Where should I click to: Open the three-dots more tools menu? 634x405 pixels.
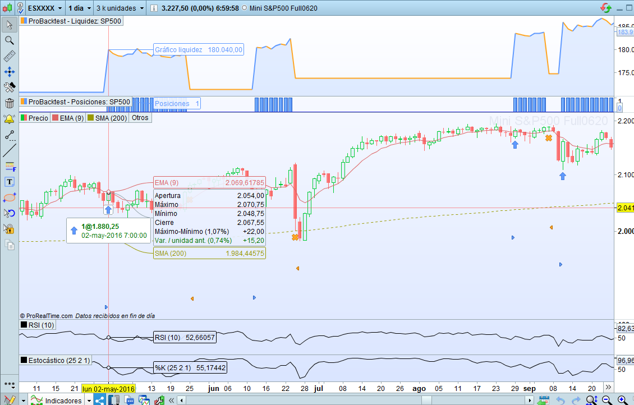pyautogui.click(x=10, y=384)
